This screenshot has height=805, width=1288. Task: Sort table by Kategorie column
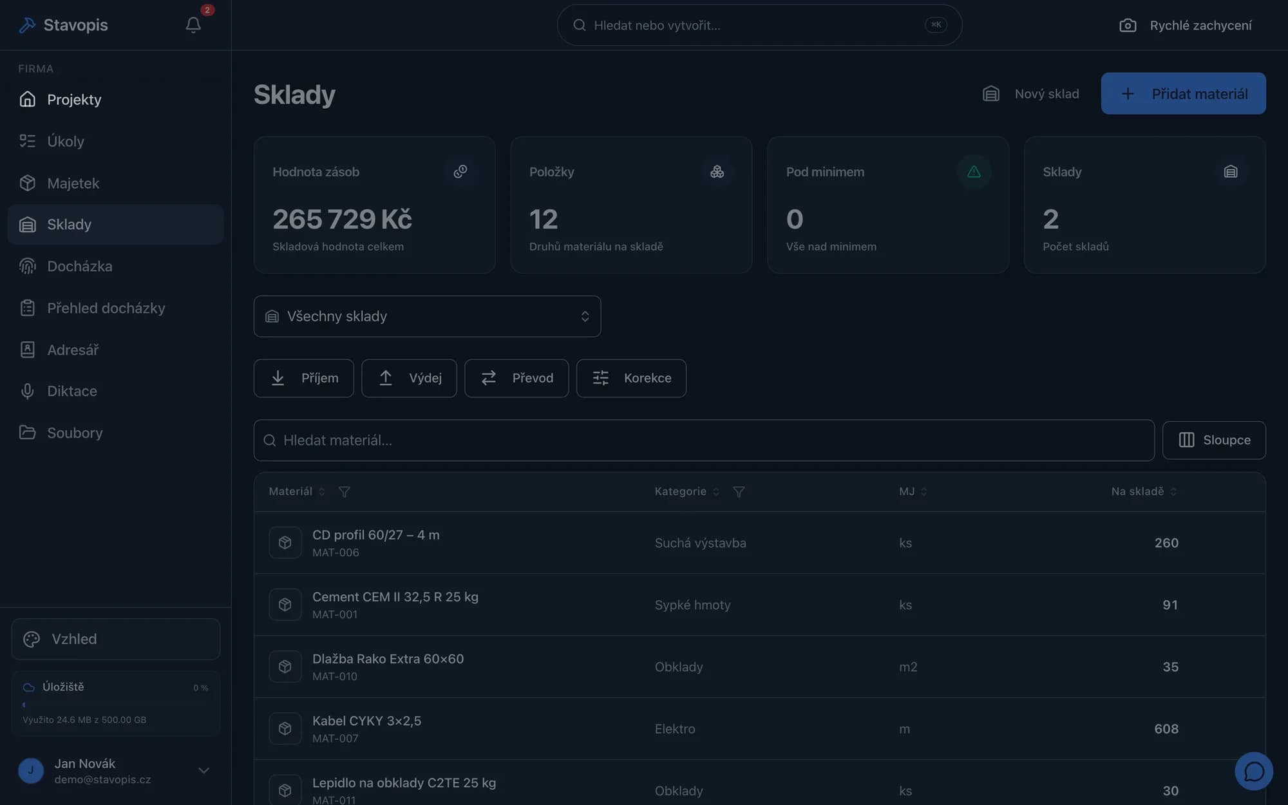pos(687,491)
